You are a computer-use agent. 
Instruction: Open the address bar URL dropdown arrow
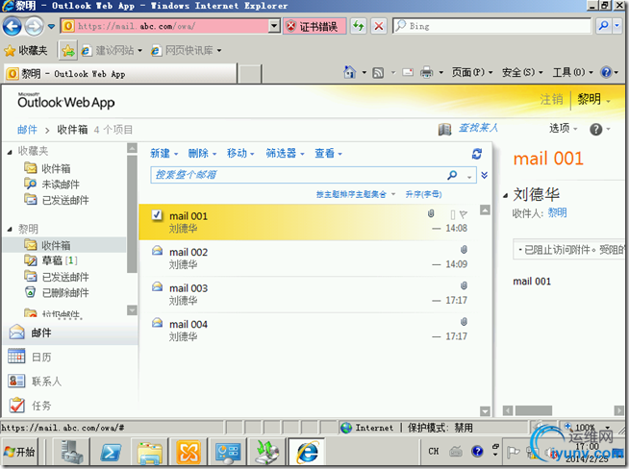pyautogui.click(x=274, y=26)
